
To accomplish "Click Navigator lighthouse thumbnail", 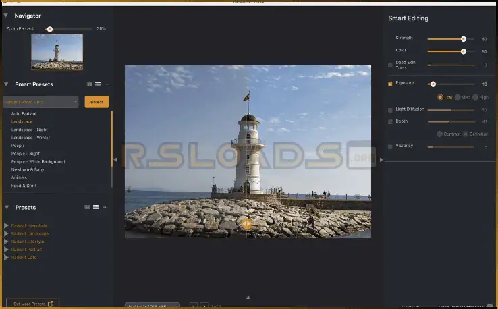I will [57, 53].
